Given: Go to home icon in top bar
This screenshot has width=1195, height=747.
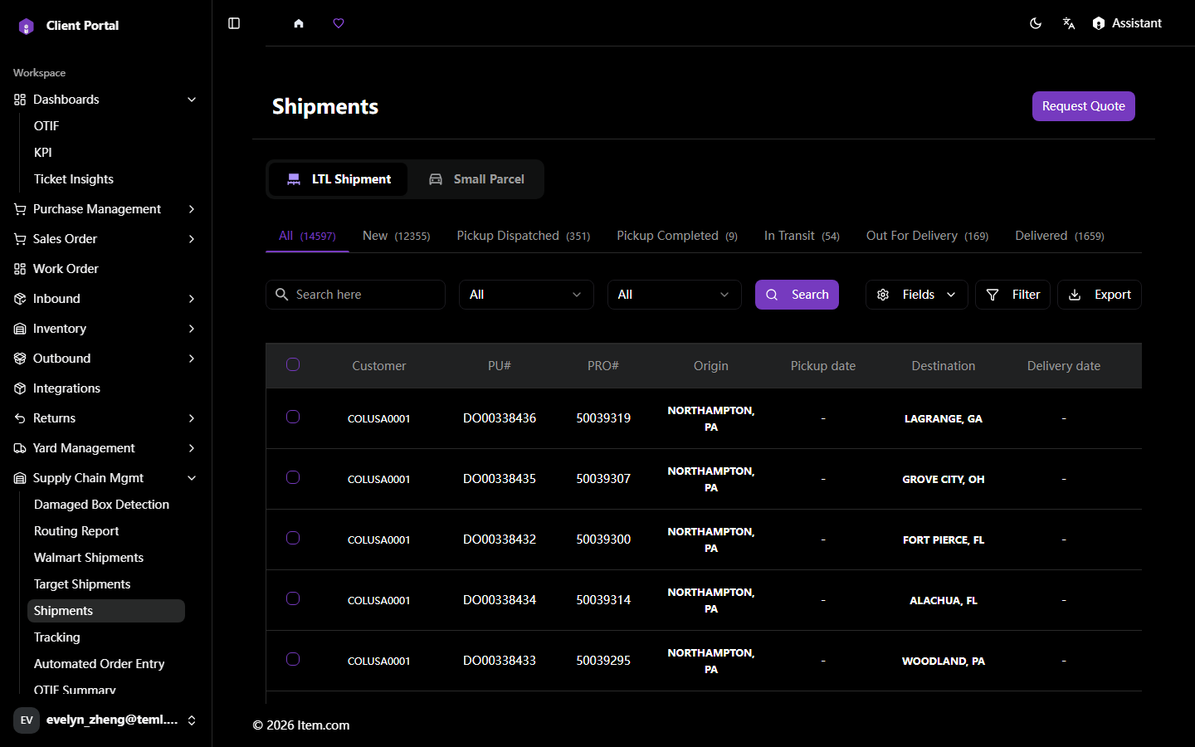Looking at the screenshot, I should tap(299, 23).
